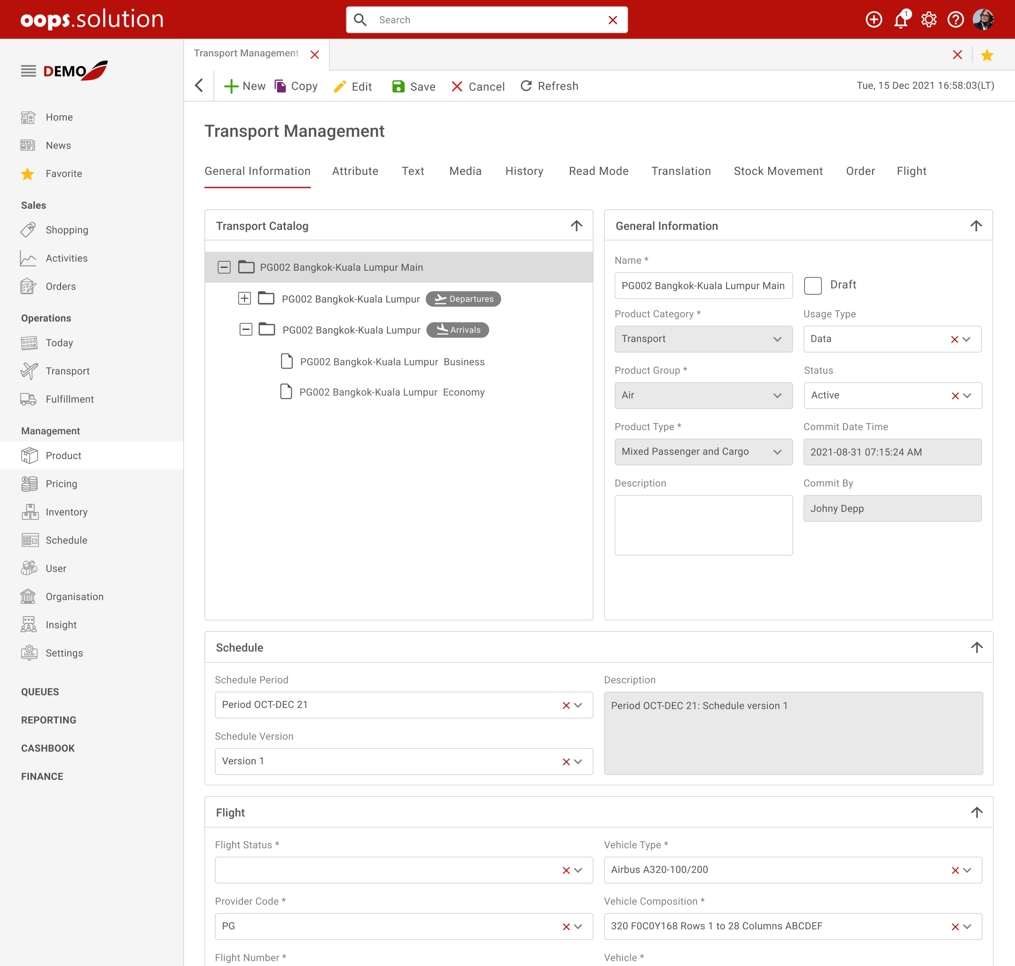The height and width of the screenshot is (966, 1015).
Task: Open the help question mark icon
Action: (x=955, y=20)
